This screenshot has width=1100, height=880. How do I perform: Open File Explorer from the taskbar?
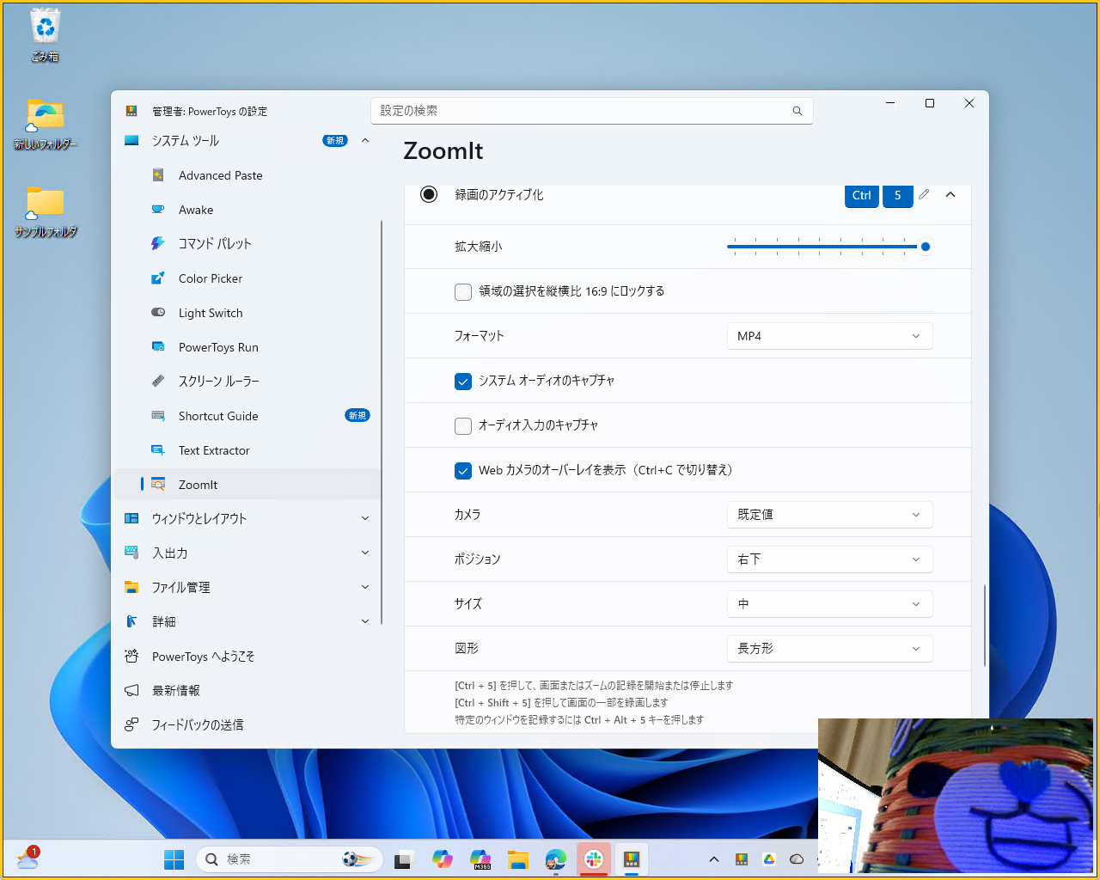click(x=517, y=859)
